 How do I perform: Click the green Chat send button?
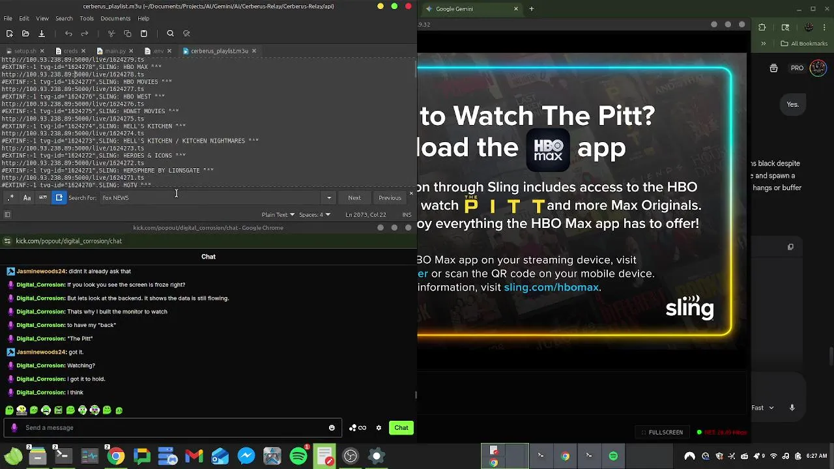click(x=401, y=428)
